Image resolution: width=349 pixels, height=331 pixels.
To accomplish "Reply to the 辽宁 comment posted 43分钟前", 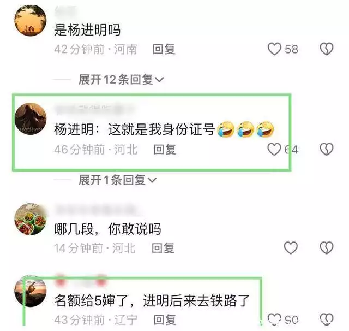I will [165, 320].
